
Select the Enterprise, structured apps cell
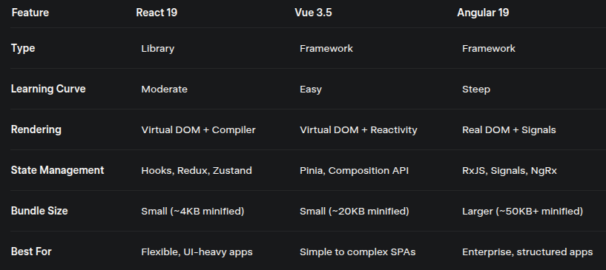(x=527, y=252)
